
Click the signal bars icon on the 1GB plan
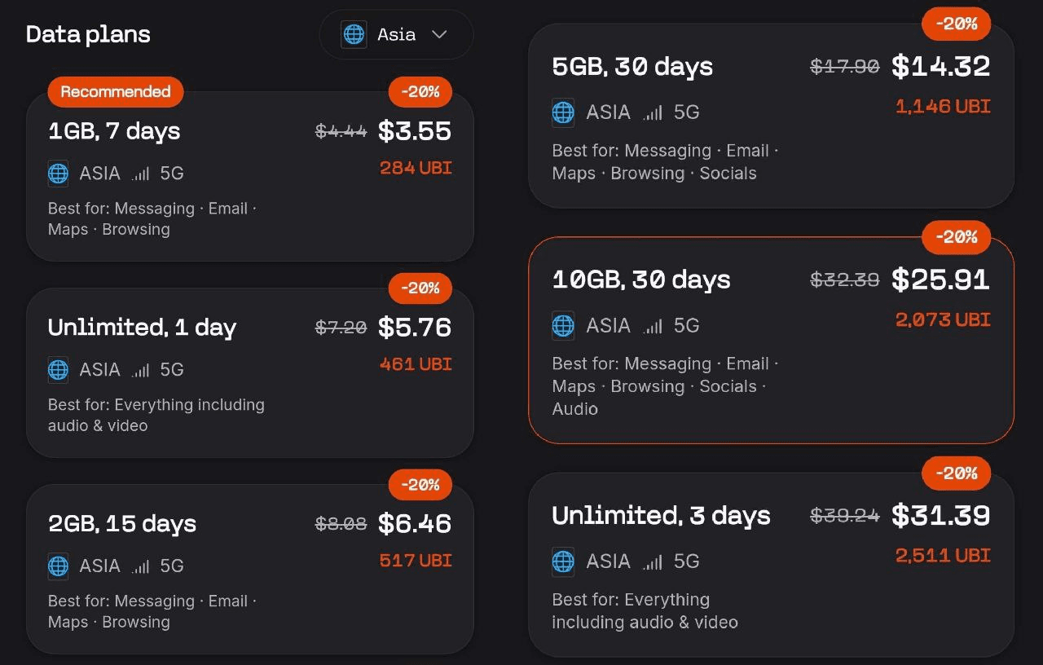tap(141, 174)
